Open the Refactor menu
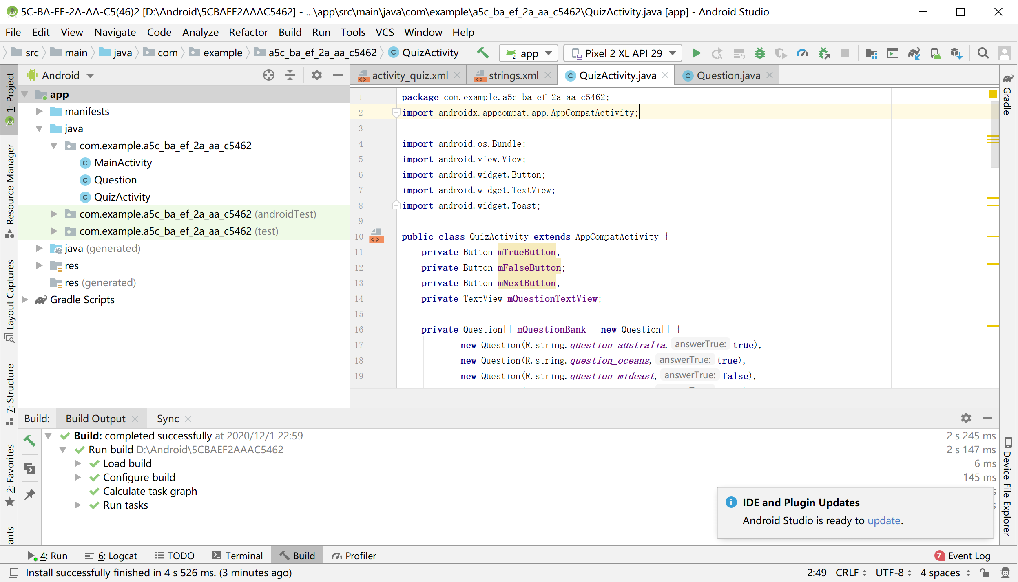Viewport: 1018px width, 582px height. point(248,32)
